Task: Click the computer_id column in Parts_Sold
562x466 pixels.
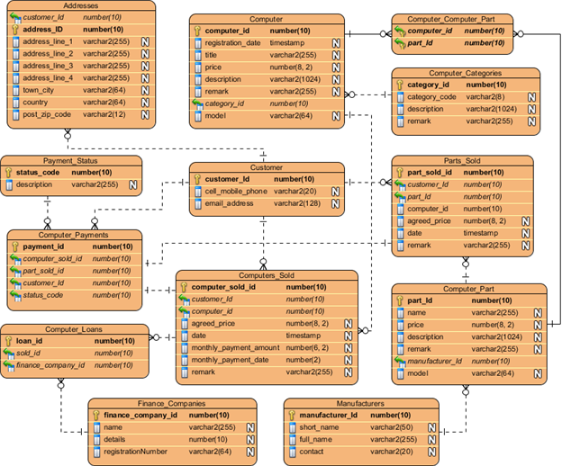Action: click(x=428, y=209)
